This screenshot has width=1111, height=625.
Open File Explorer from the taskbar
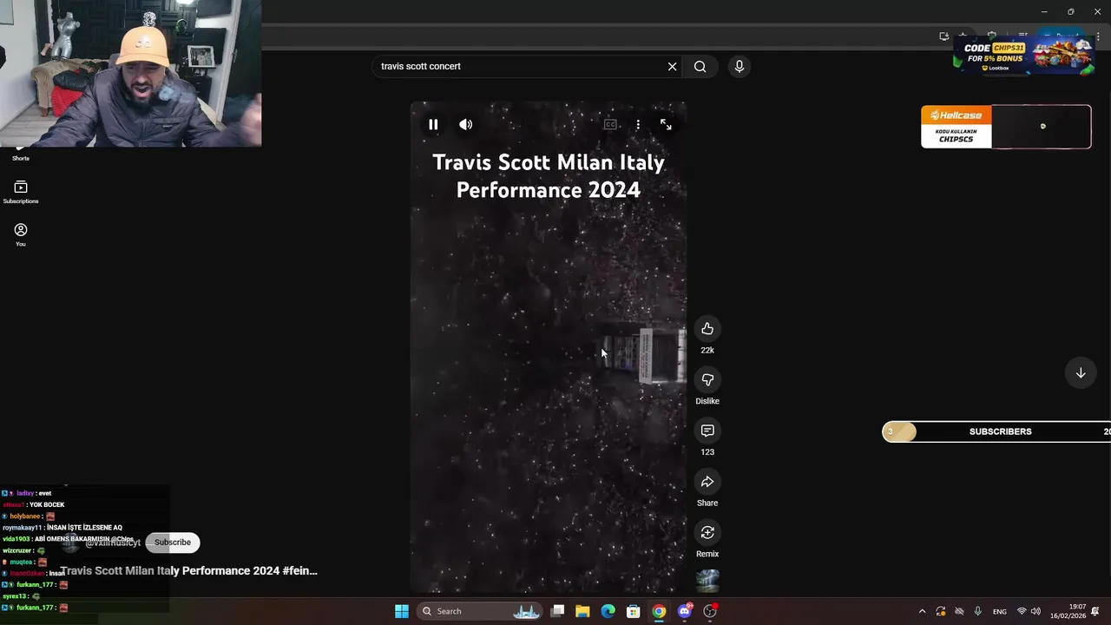point(582,611)
